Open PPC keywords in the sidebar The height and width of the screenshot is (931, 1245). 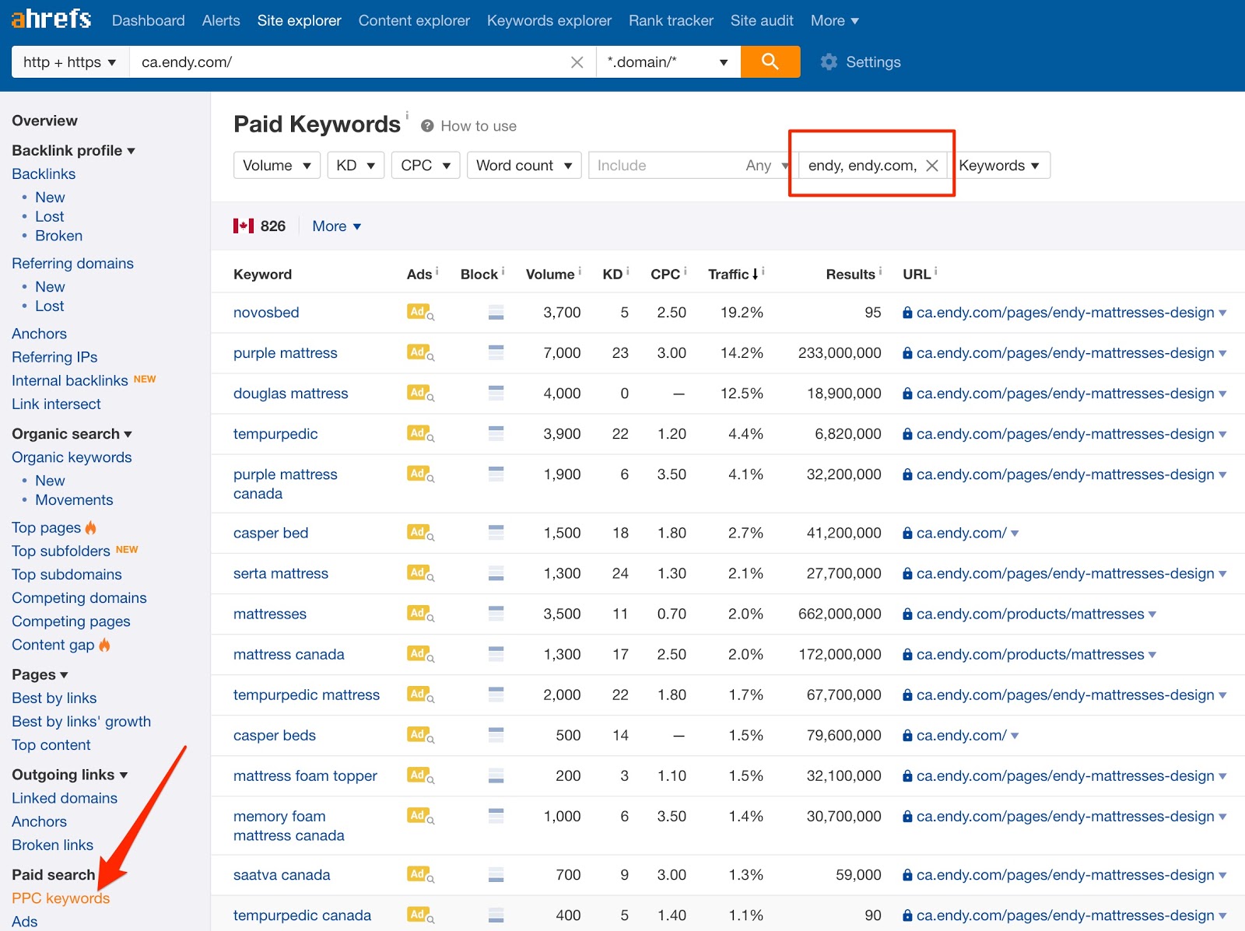(x=60, y=898)
